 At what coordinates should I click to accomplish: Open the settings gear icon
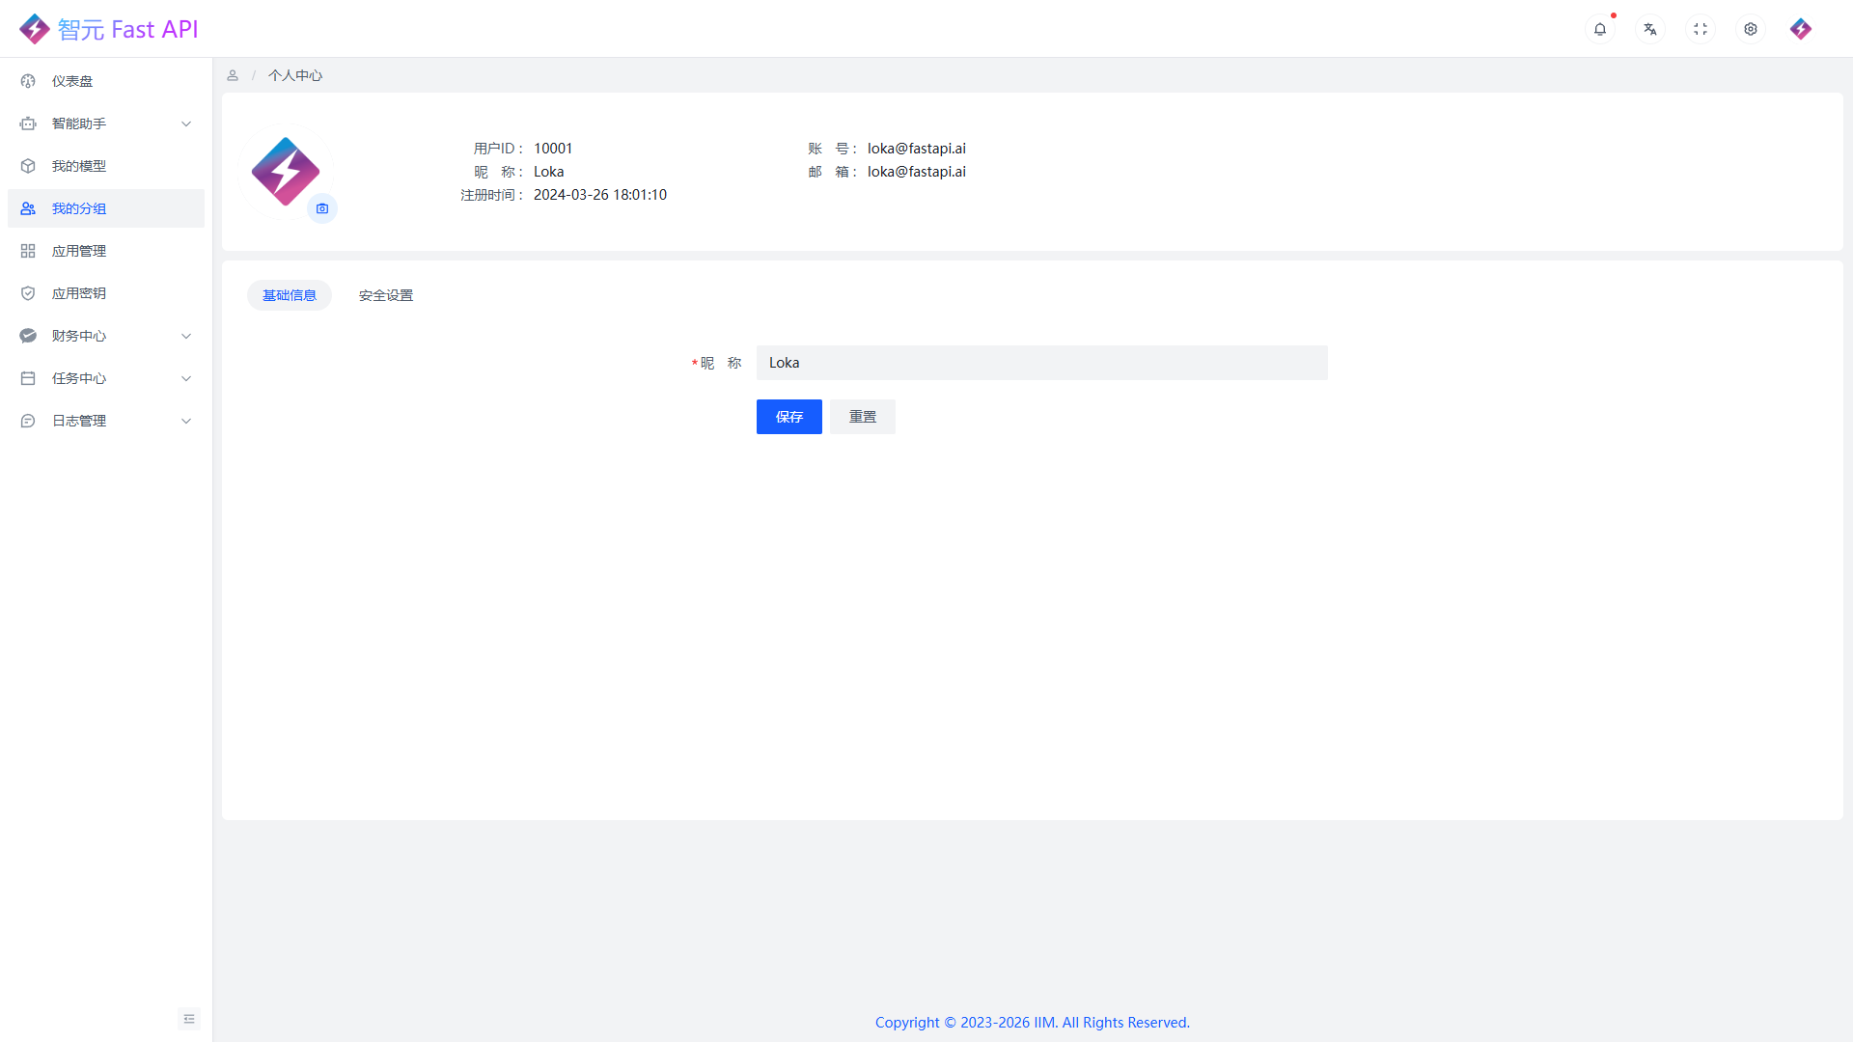click(x=1751, y=29)
